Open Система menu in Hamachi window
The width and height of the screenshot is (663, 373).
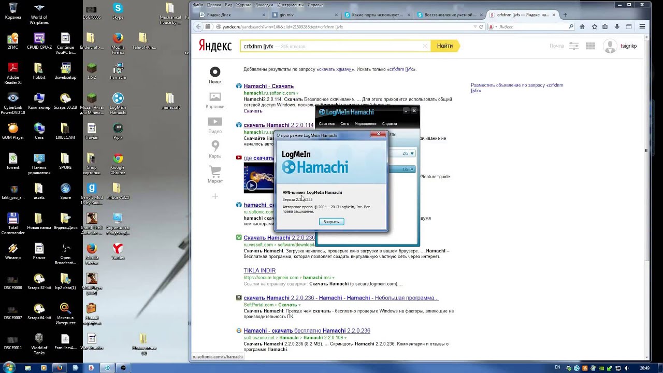[x=327, y=124]
